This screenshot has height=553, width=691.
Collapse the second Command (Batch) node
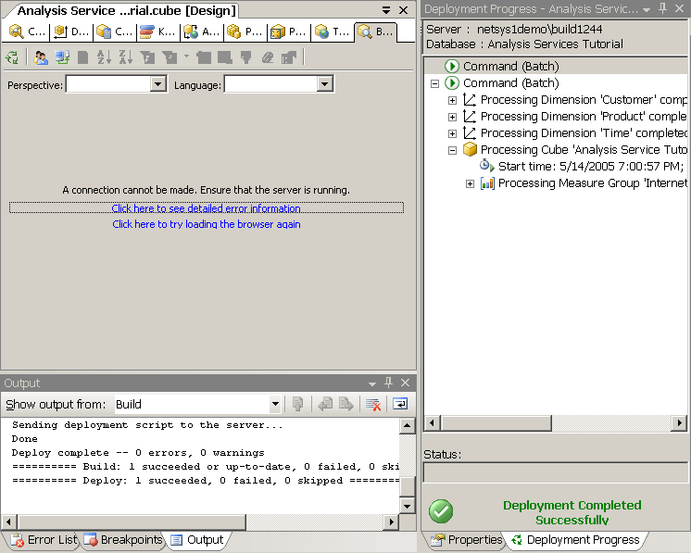pos(435,83)
